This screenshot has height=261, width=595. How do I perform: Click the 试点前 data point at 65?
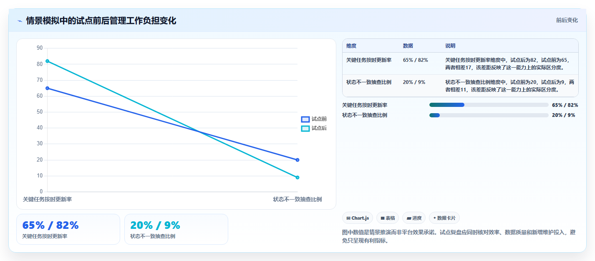tap(47, 88)
